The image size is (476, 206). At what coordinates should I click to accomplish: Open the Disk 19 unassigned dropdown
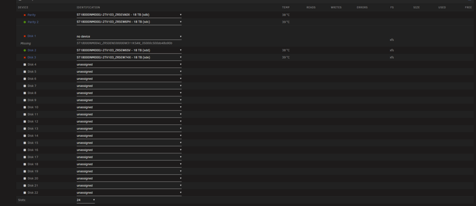pyautogui.click(x=129, y=171)
